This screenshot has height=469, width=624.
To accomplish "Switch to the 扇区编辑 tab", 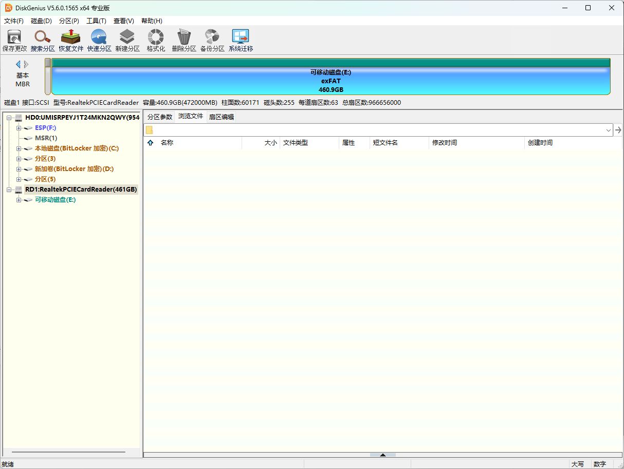I will point(222,117).
